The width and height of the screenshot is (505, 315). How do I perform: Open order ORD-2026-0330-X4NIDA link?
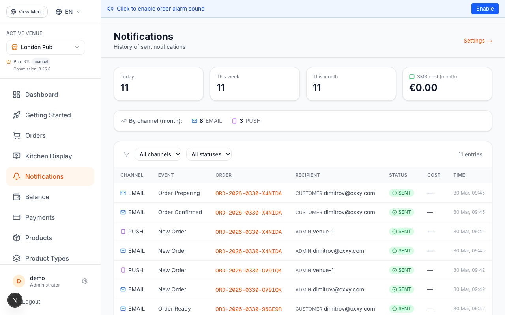coord(249,193)
